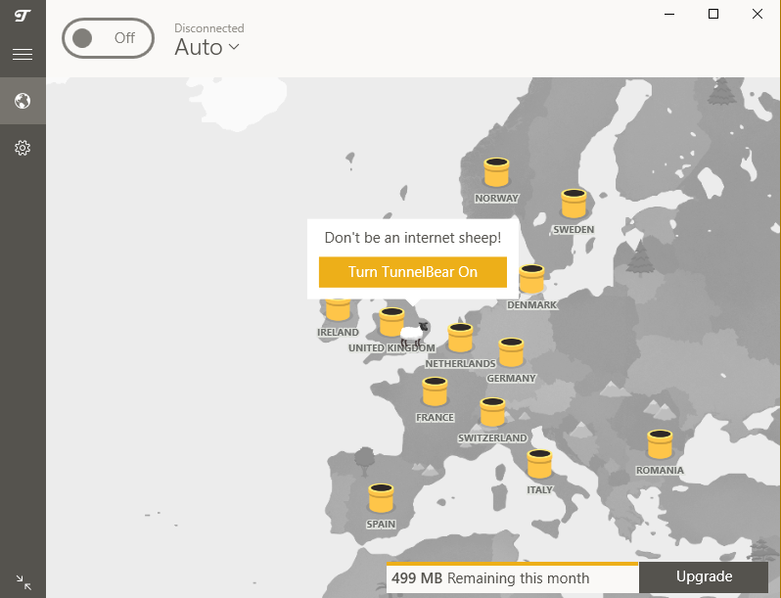The image size is (781, 598).
Task: Click the collapse to mini mode icon
Action: (23, 582)
